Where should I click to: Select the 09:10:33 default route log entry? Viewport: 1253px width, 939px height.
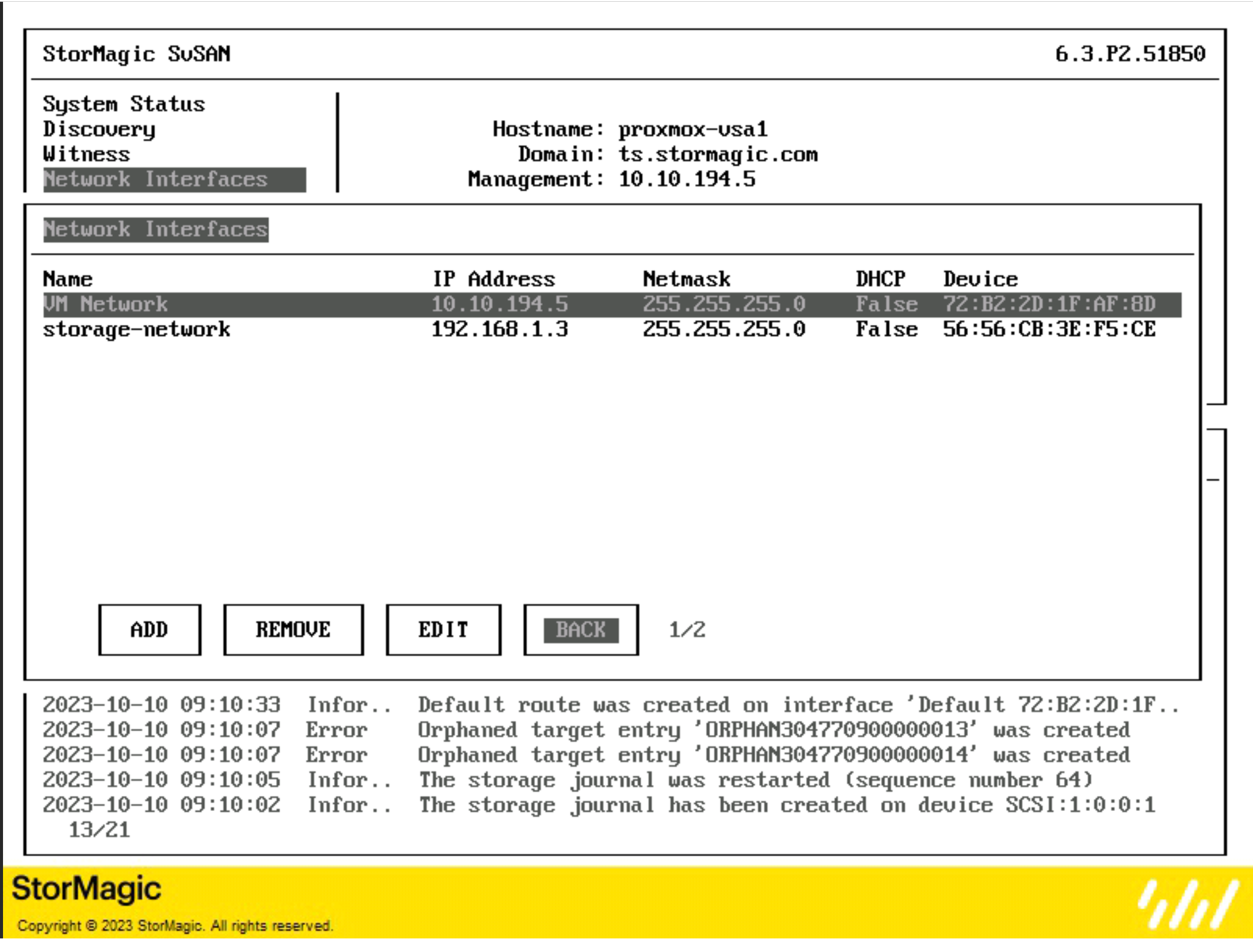coord(610,705)
